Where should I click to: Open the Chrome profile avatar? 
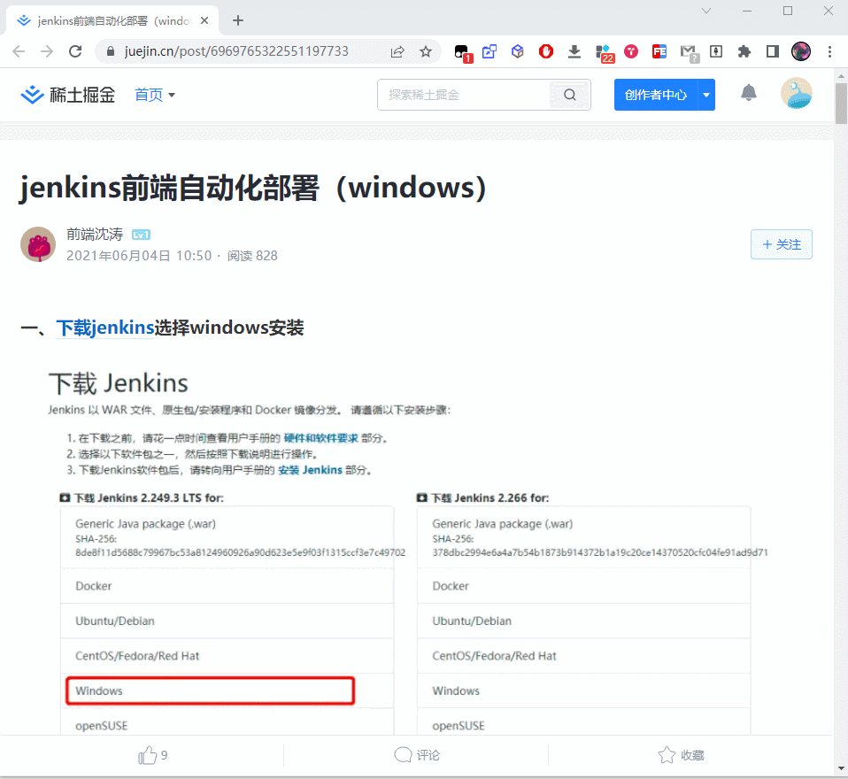pos(801,51)
